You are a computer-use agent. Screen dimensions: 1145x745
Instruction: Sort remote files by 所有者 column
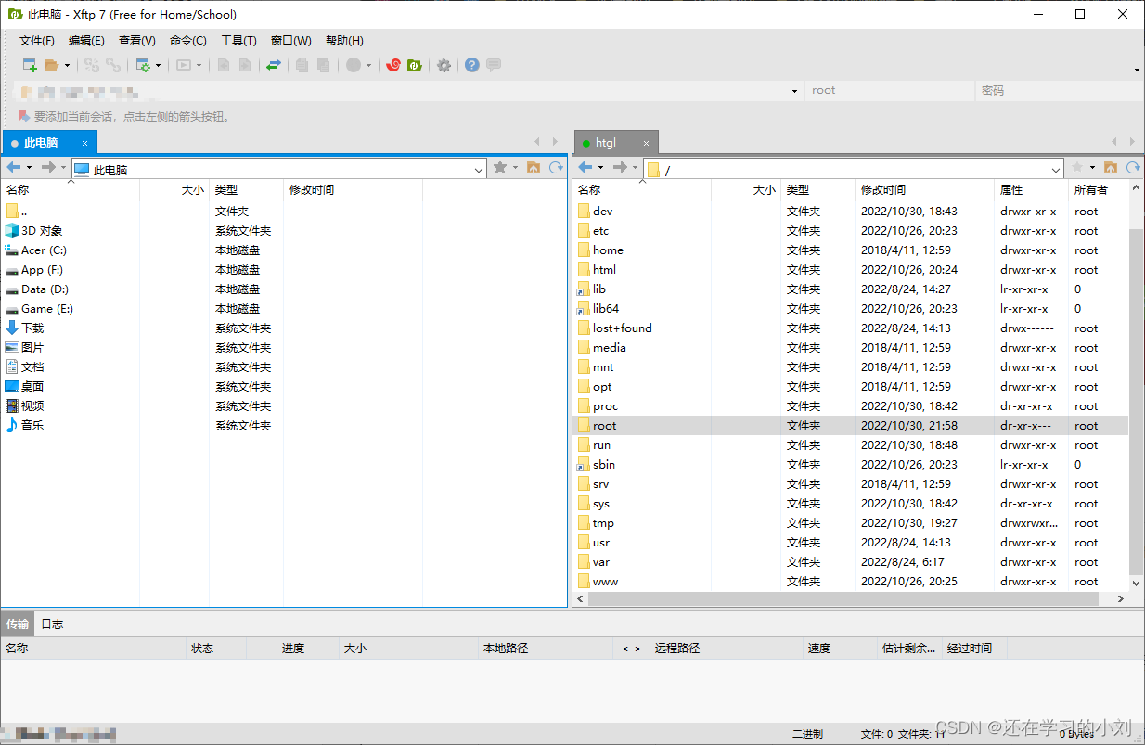pos(1099,189)
